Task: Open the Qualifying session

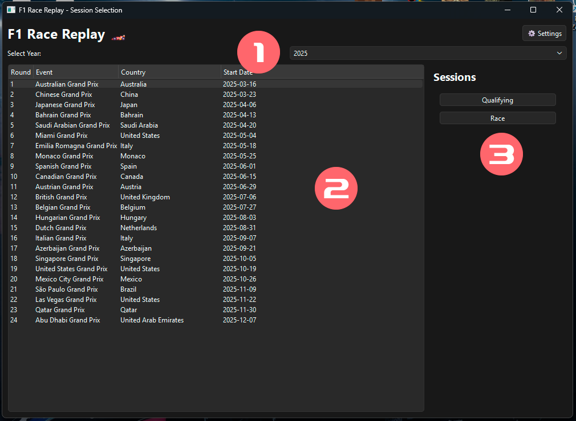Action: pyautogui.click(x=497, y=100)
